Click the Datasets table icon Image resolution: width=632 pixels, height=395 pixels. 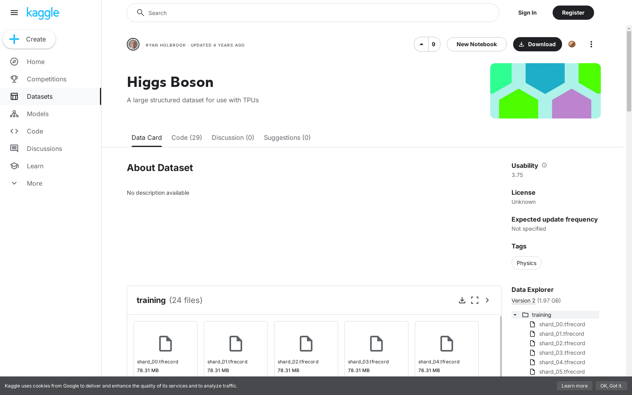pyautogui.click(x=14, y=96)
